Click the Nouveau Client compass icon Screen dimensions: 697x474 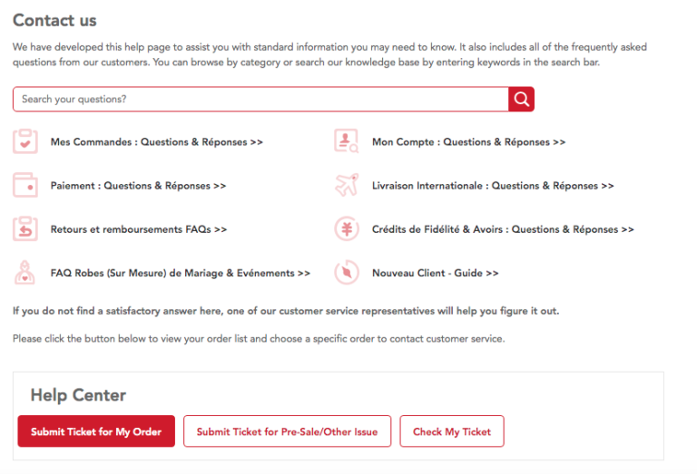[347, 273]
